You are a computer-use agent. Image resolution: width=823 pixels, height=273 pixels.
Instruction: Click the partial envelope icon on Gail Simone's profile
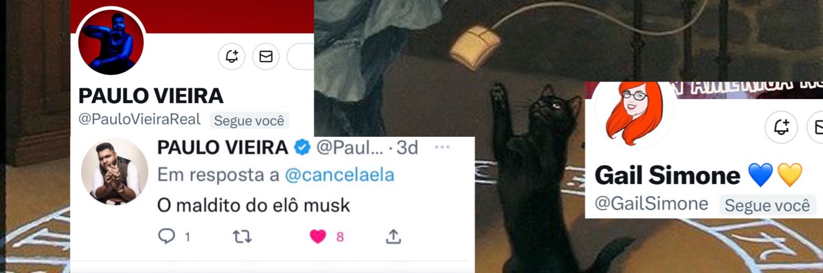[x=816, y=128]
